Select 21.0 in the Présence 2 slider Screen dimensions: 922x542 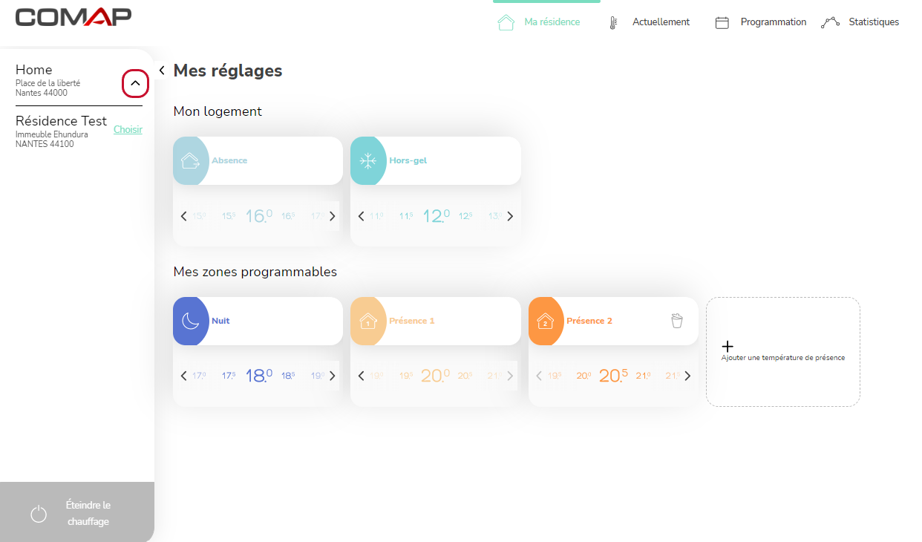click(x=643, y=376)
